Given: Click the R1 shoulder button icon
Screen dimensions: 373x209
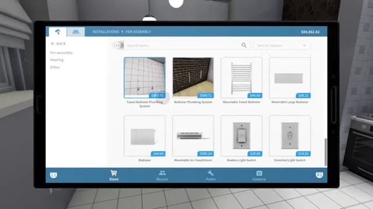Looking at the screenshot, I should [319, 175].
